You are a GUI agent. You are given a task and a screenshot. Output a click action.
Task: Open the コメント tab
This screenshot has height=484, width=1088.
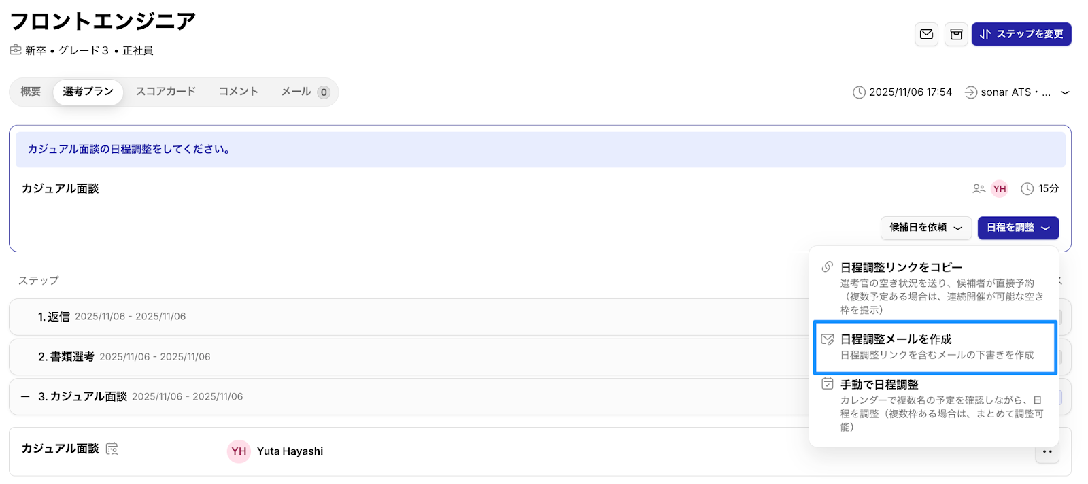coord(238,92)
